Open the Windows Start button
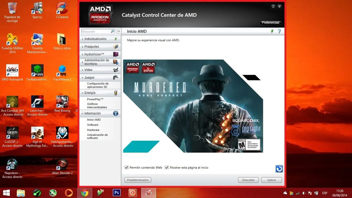 6,193
